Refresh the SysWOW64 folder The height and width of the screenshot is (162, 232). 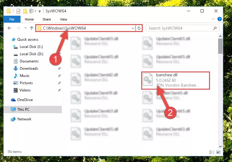point(139,28)
